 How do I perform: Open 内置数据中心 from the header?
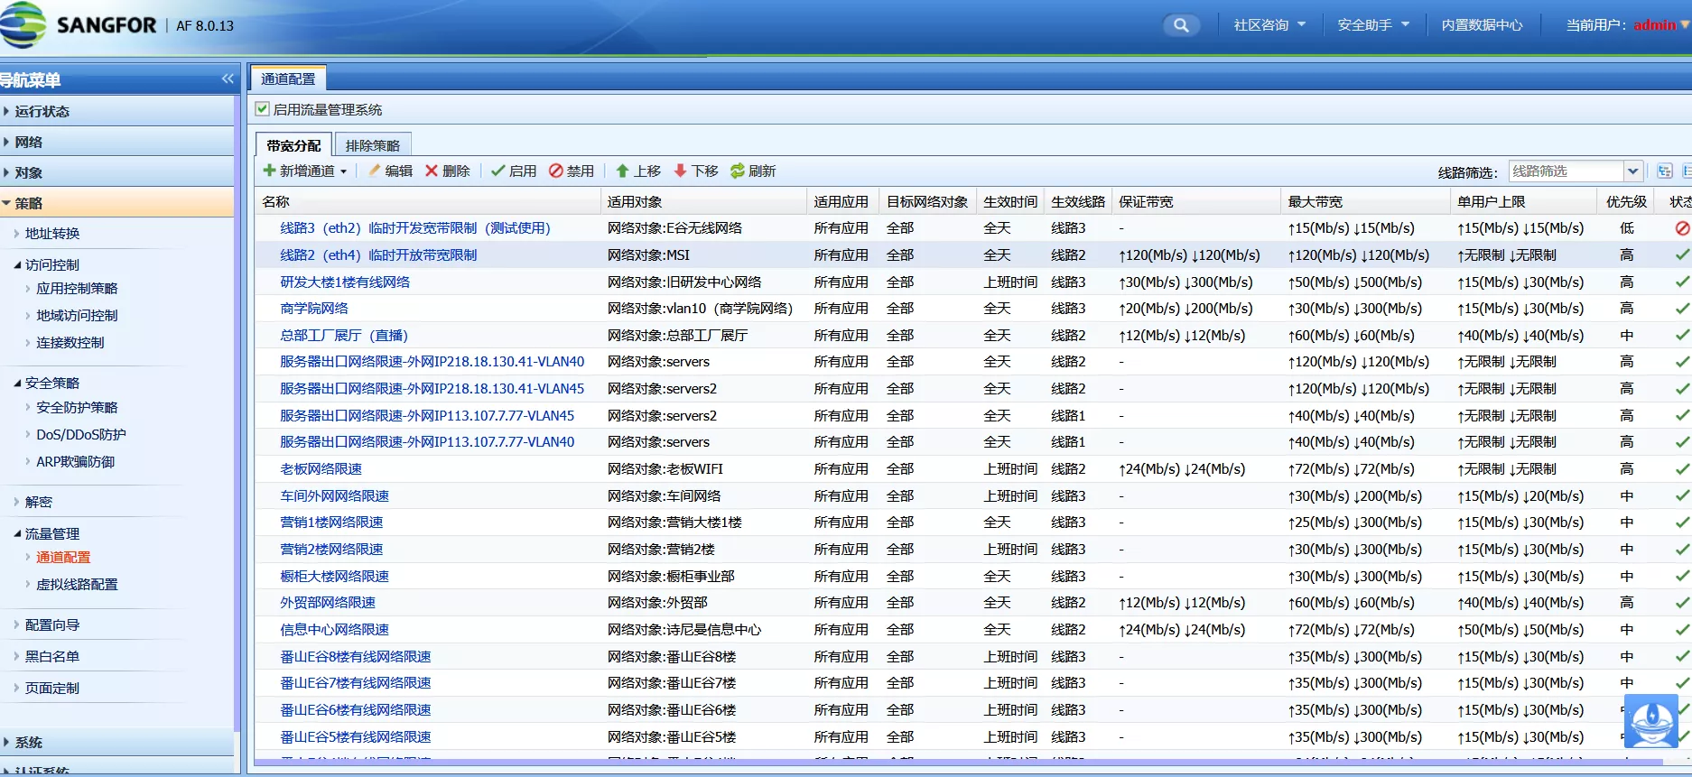1482,25
